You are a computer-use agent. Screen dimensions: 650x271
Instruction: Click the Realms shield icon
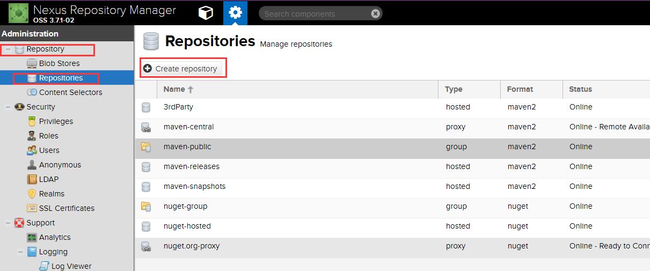pyautogui.click(x=32, y=194)
